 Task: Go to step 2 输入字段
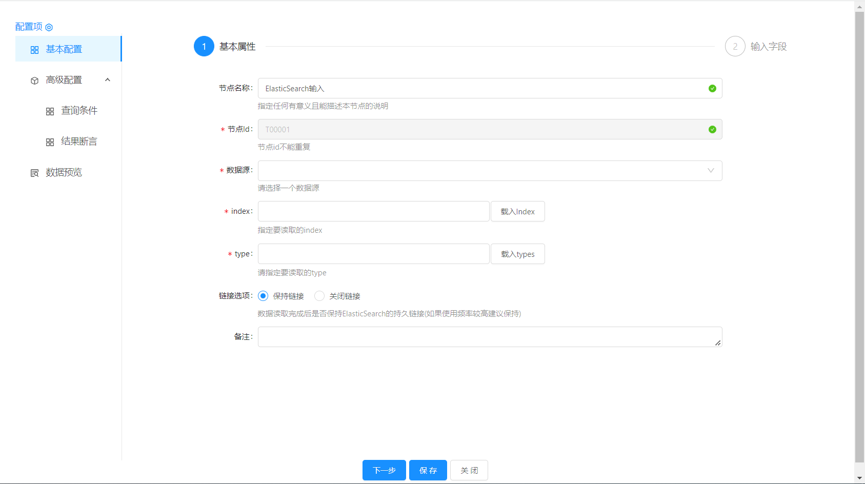735,47
